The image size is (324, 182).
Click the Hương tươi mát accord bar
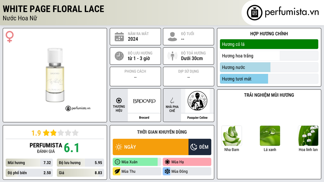[x=269, y=79]
